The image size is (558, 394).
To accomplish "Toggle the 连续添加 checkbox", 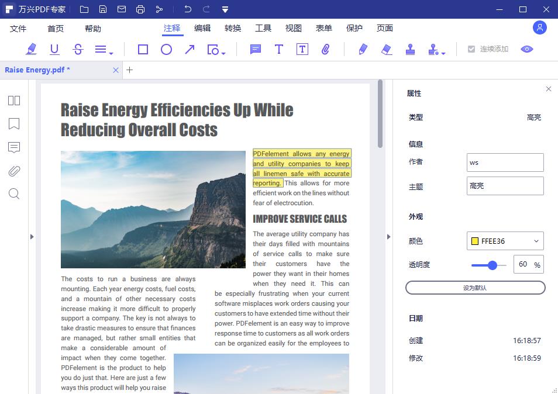I will 471,49.
